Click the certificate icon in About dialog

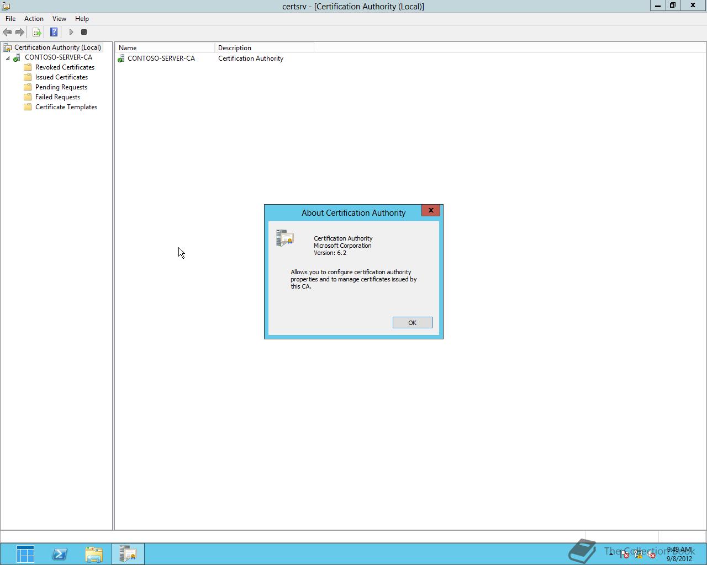285,238
